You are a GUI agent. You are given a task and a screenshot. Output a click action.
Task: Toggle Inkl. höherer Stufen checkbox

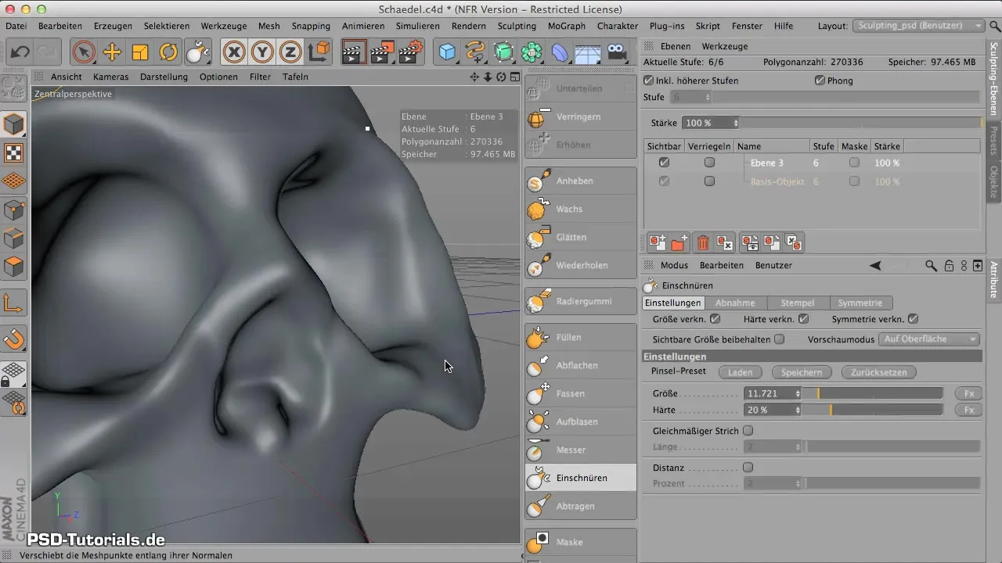coord(648,81)
